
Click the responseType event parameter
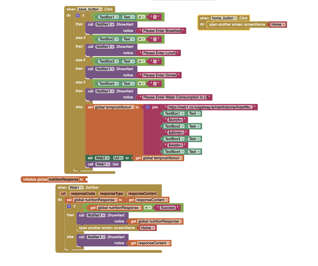click(111, 194)
